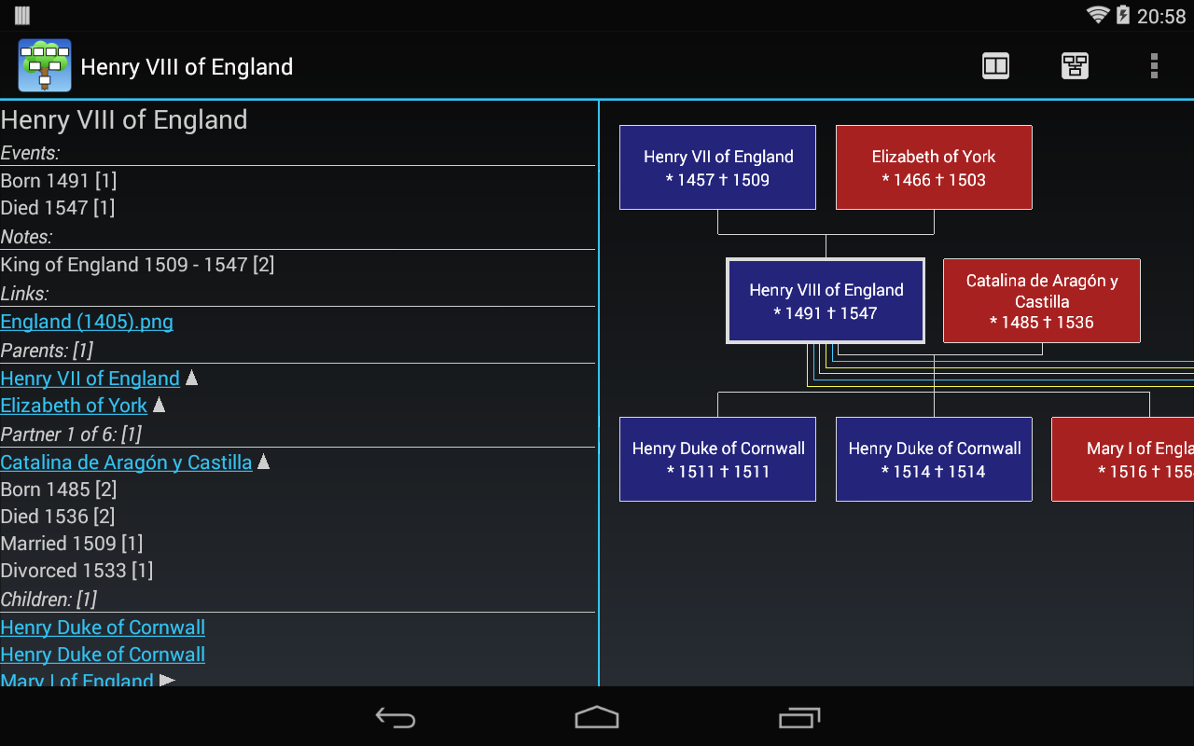
Task: Tap the 'Married 1509 [1]' line
Action: [x=72, y=544]
